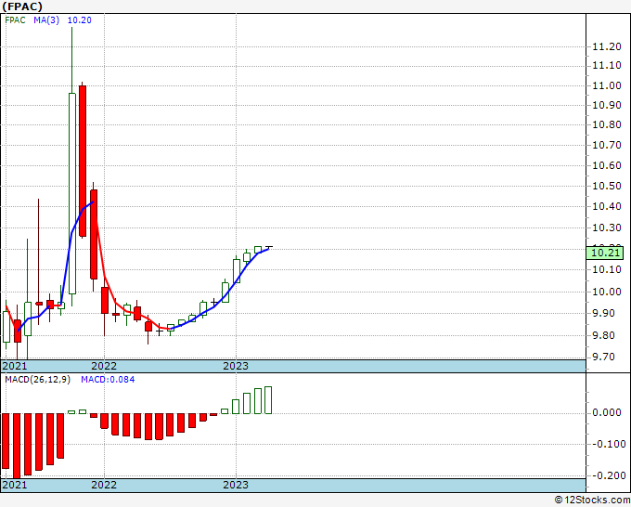This screenshot has height=507, width=631.
Task: Click the 10.40 price axis label
Action: tap(607, 206)
